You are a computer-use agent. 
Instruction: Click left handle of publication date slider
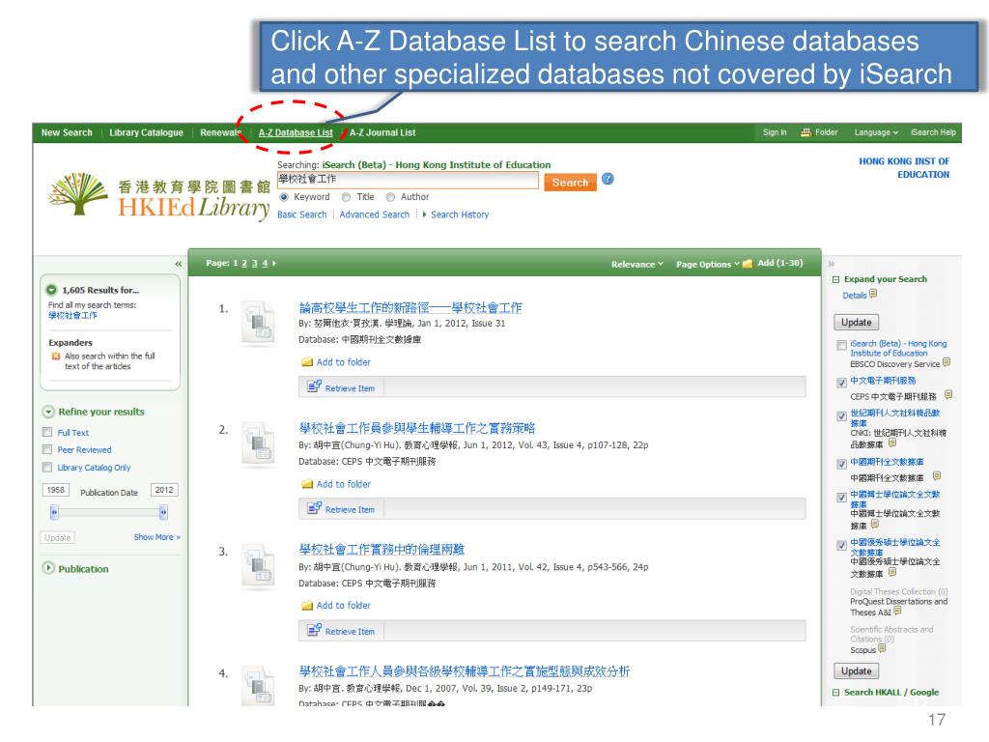(x=54, y=513)
